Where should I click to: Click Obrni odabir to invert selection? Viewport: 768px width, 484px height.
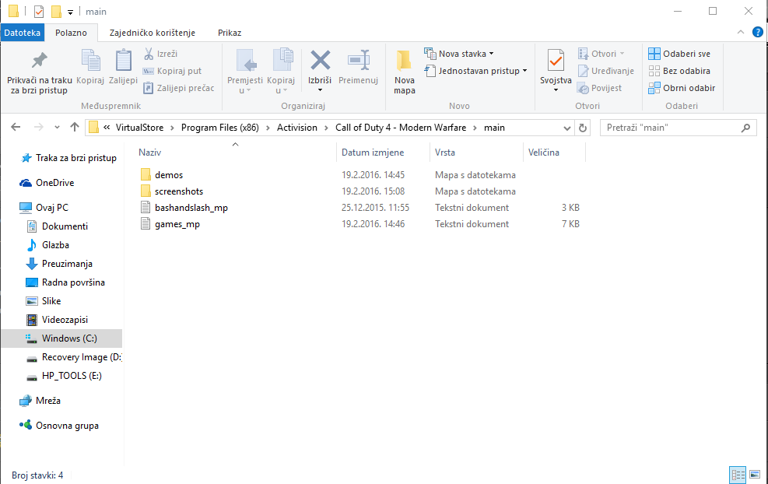pos(682,88)
